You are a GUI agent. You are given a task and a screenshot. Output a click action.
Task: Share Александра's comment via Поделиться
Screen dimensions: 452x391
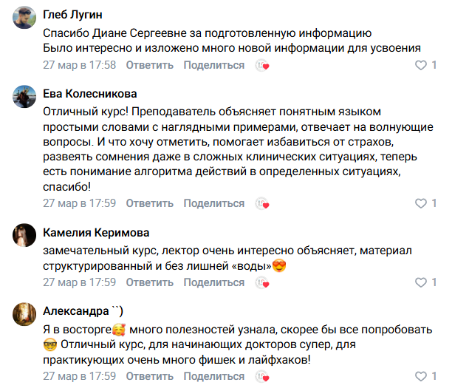[x=213, y=376]
